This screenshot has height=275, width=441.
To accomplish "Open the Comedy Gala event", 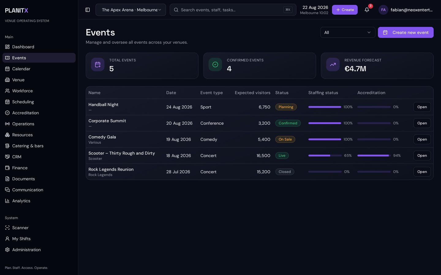I will 422,139.
